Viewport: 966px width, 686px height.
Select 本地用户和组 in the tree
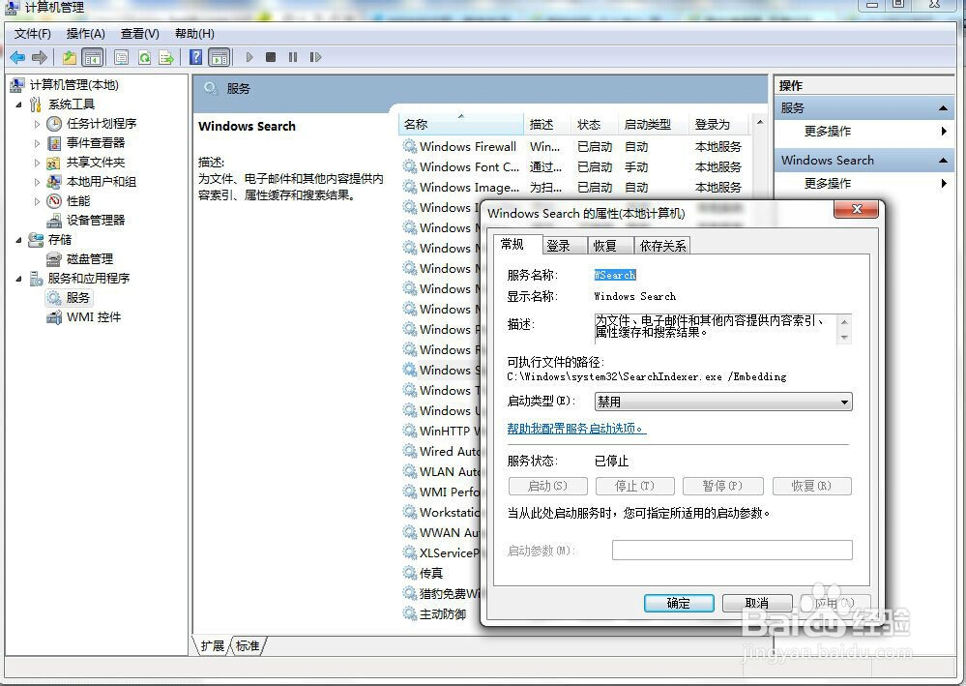[102, 182]
